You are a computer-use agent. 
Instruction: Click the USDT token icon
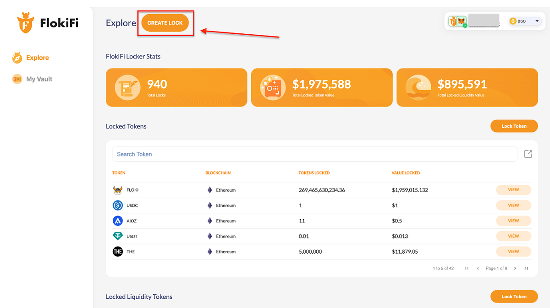click(118, 236)
